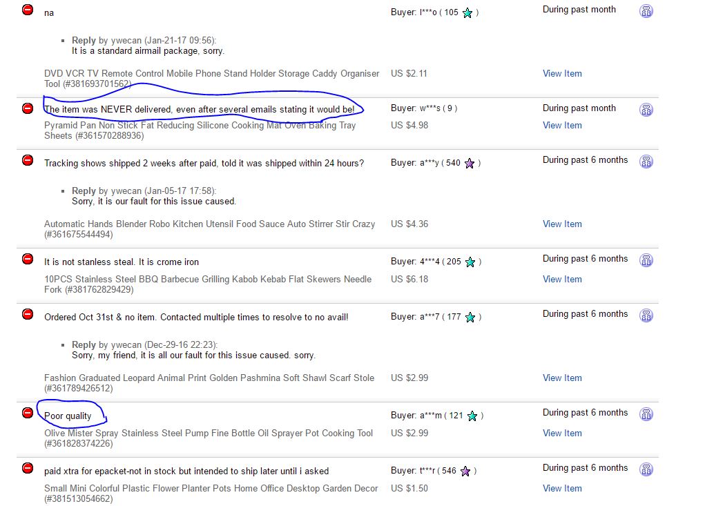Click item title 'DVD VCR TV Remote Control'

coord(212,78)
